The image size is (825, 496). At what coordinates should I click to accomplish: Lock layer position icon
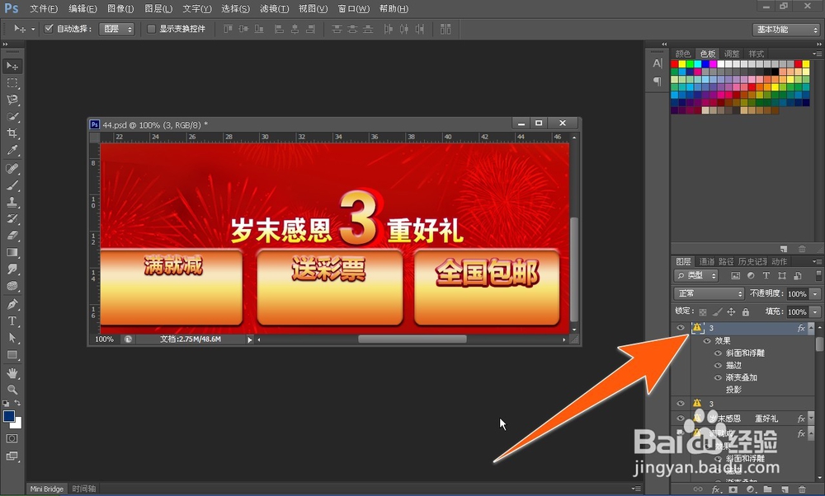pyautogui.click(x=731, y=311)
